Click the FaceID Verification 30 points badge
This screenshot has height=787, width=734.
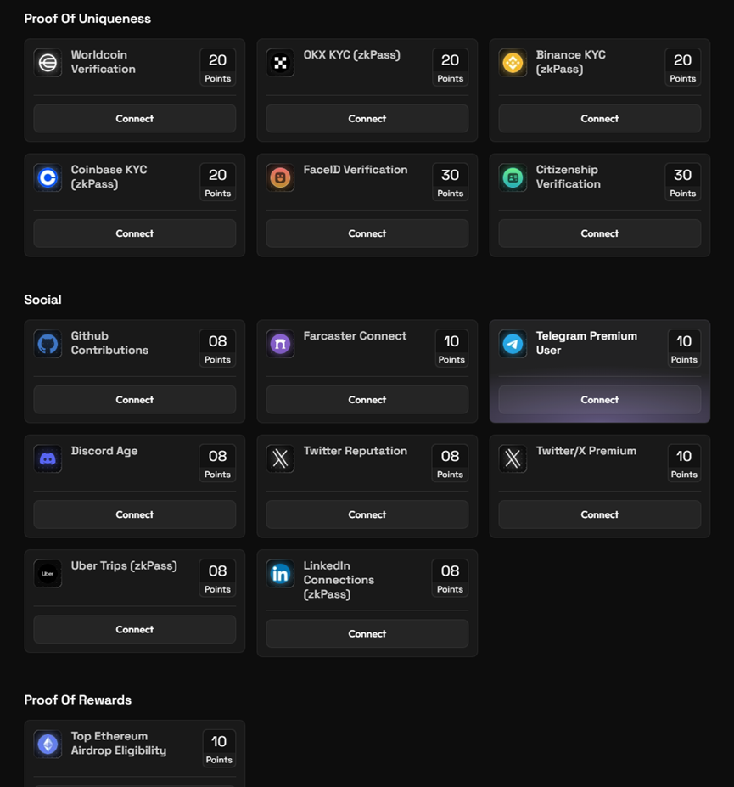(450, 182)
